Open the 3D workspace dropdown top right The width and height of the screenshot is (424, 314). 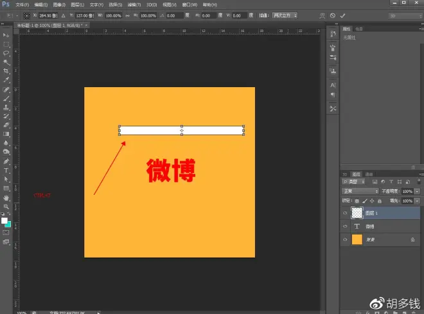point(405,16)
